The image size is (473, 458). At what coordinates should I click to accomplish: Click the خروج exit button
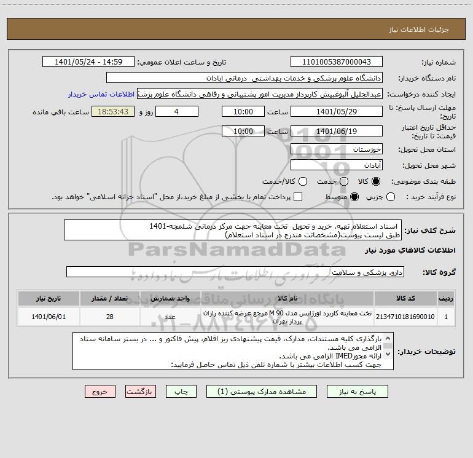click(x=100, y=392)
